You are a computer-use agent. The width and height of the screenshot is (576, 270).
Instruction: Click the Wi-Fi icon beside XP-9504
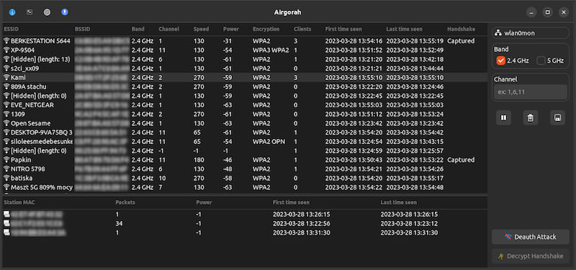6,50
